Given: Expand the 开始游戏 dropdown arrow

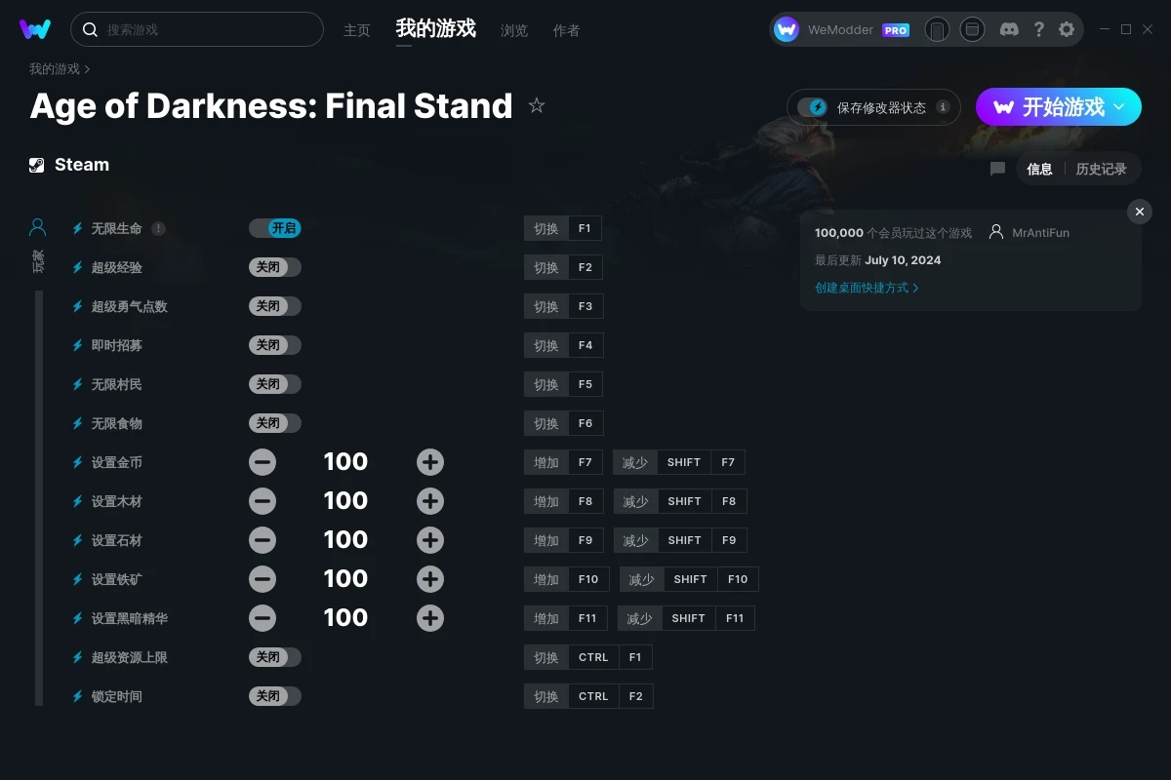Looking at the screenshot, I should point(1119,106).
